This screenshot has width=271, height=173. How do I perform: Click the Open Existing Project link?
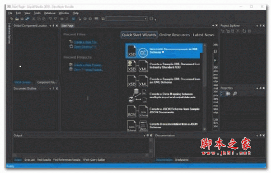pyautogui.click(x=89, y=70)
